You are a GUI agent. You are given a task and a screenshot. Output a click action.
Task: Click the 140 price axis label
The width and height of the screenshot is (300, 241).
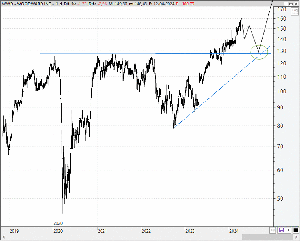[282, 39]
